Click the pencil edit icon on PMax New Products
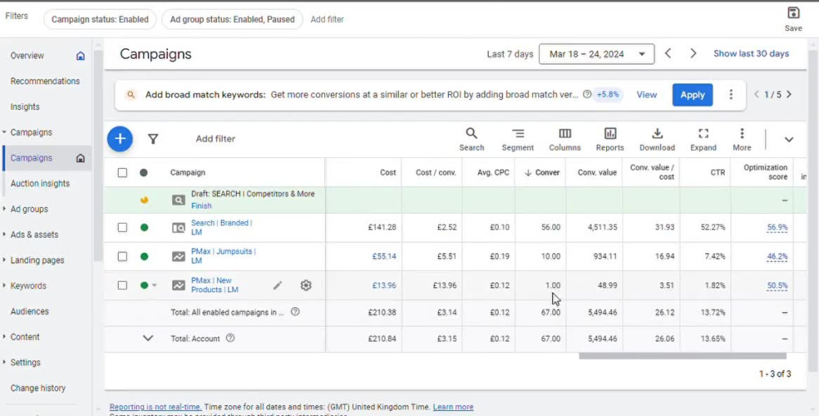Screen dimensions: 819x416 pyautogui.click(x=278, y=286)
